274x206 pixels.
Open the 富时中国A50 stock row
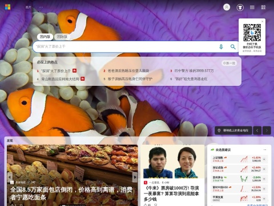point(239,189)
